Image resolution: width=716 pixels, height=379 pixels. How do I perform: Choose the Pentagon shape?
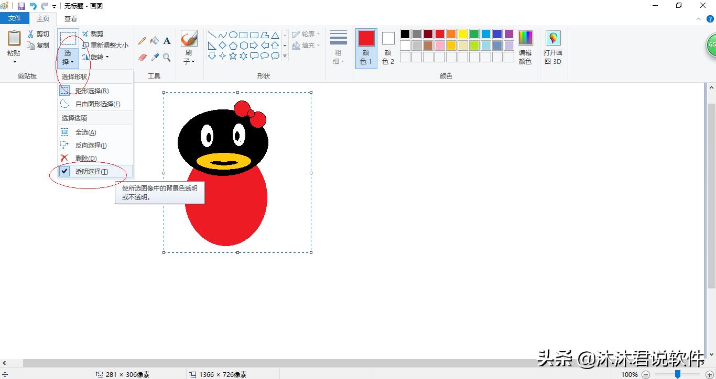(233, 46)
